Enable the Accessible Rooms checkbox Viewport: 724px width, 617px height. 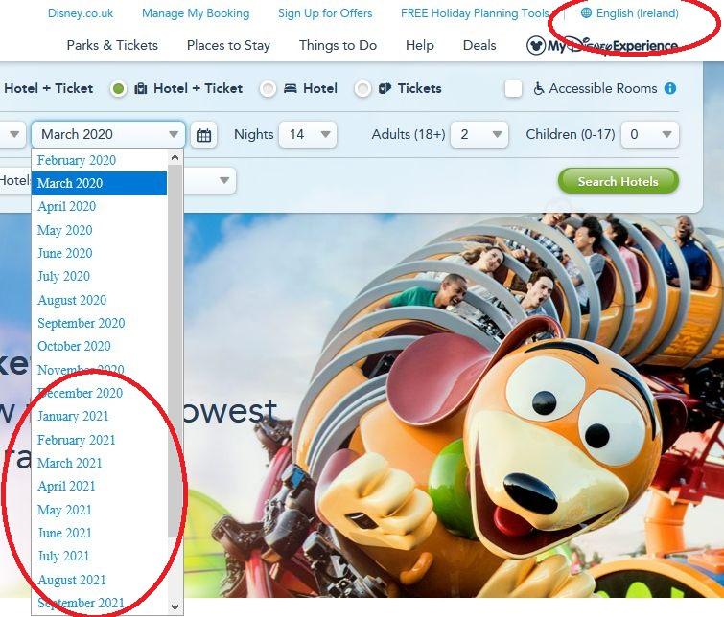point(513,88)
